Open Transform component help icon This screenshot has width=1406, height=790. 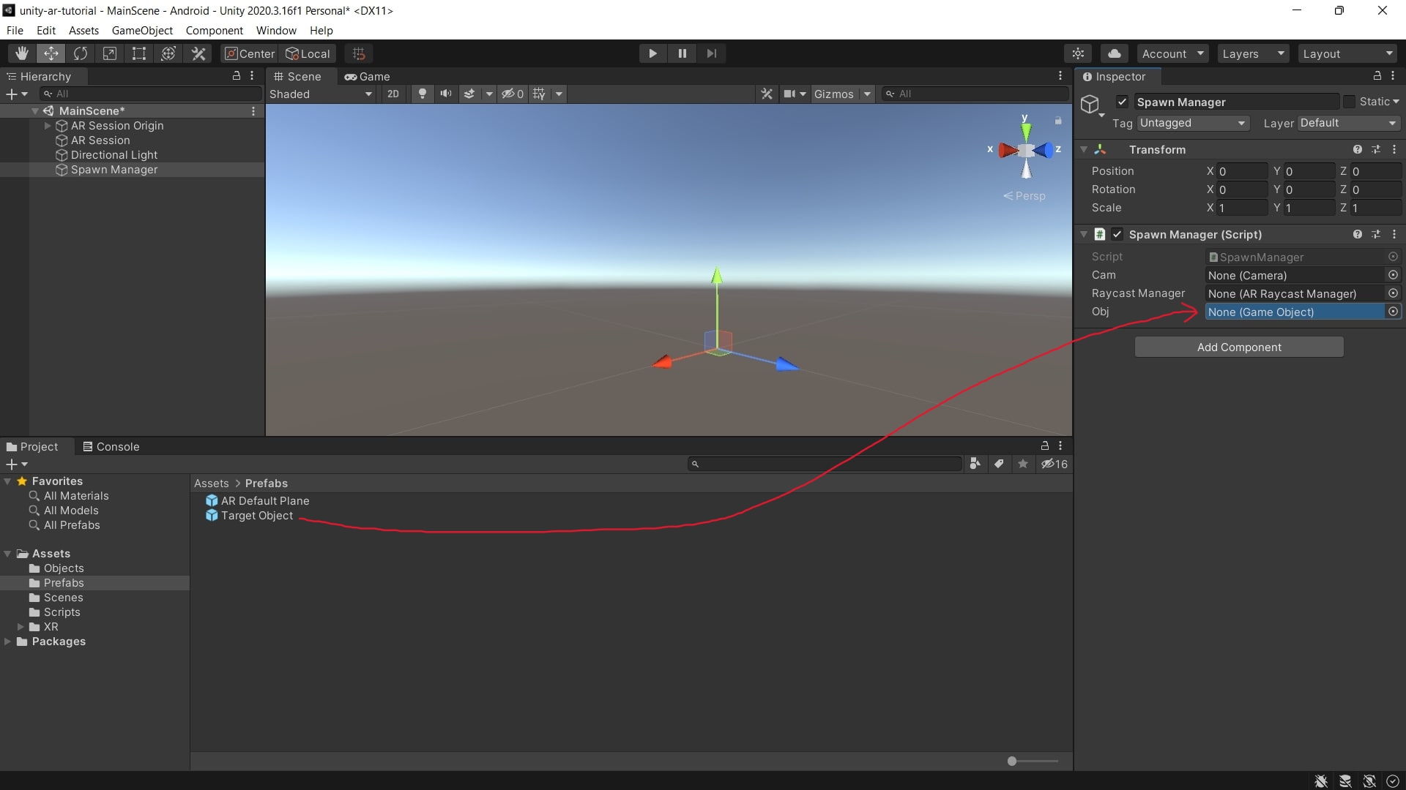pos(1358,149)
